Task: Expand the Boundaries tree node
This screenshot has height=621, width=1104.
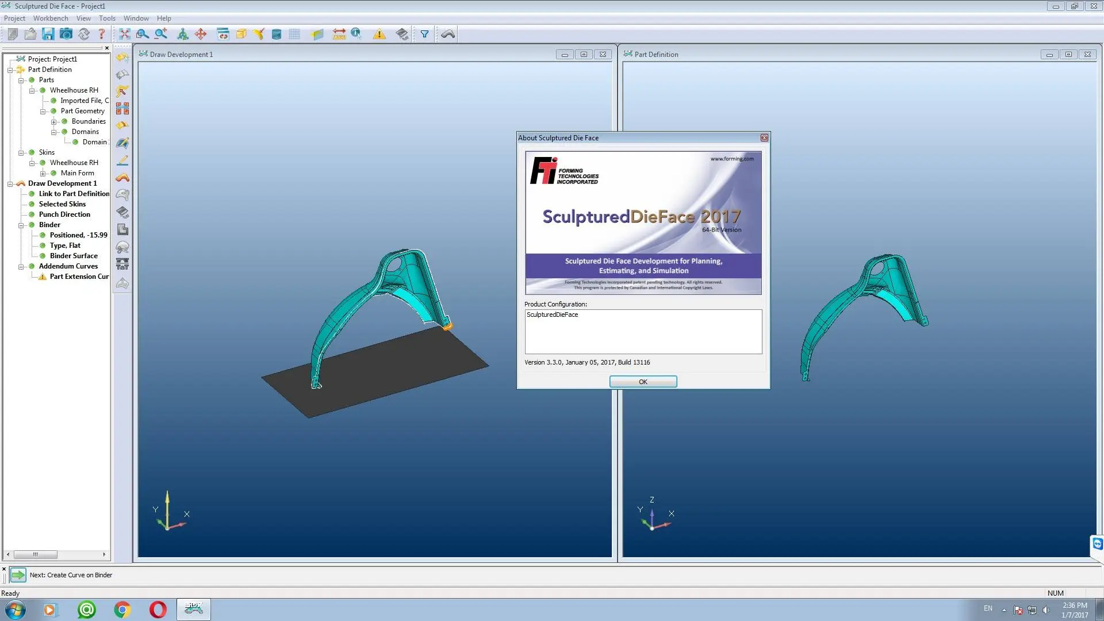Action: [x=53, y=122]
